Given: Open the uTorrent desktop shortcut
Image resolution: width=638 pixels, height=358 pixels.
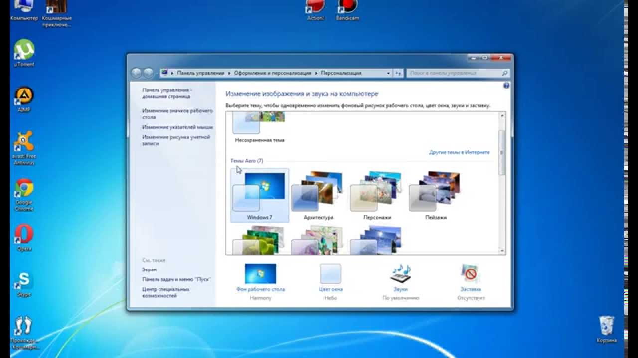Looking at the screenshot, I should (24, 53).
